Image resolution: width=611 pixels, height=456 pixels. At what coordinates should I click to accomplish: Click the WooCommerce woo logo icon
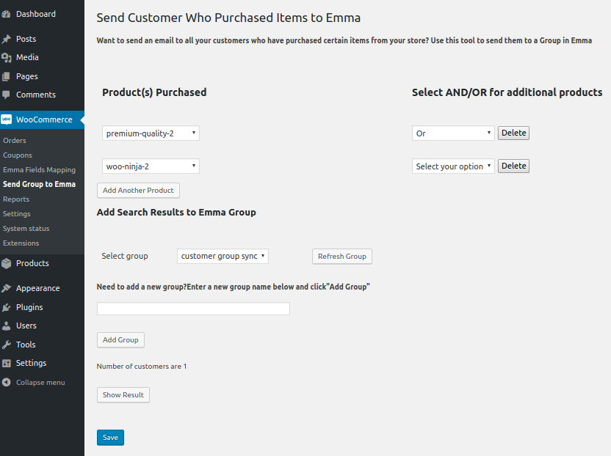pyautogui.click(x=6, y=119)
